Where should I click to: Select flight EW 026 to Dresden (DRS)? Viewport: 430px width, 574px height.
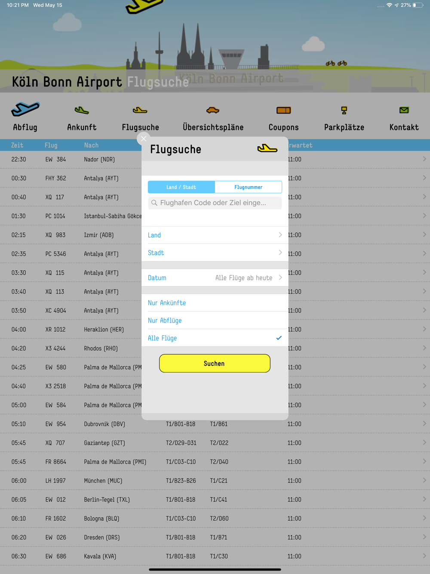coord(215,537)
